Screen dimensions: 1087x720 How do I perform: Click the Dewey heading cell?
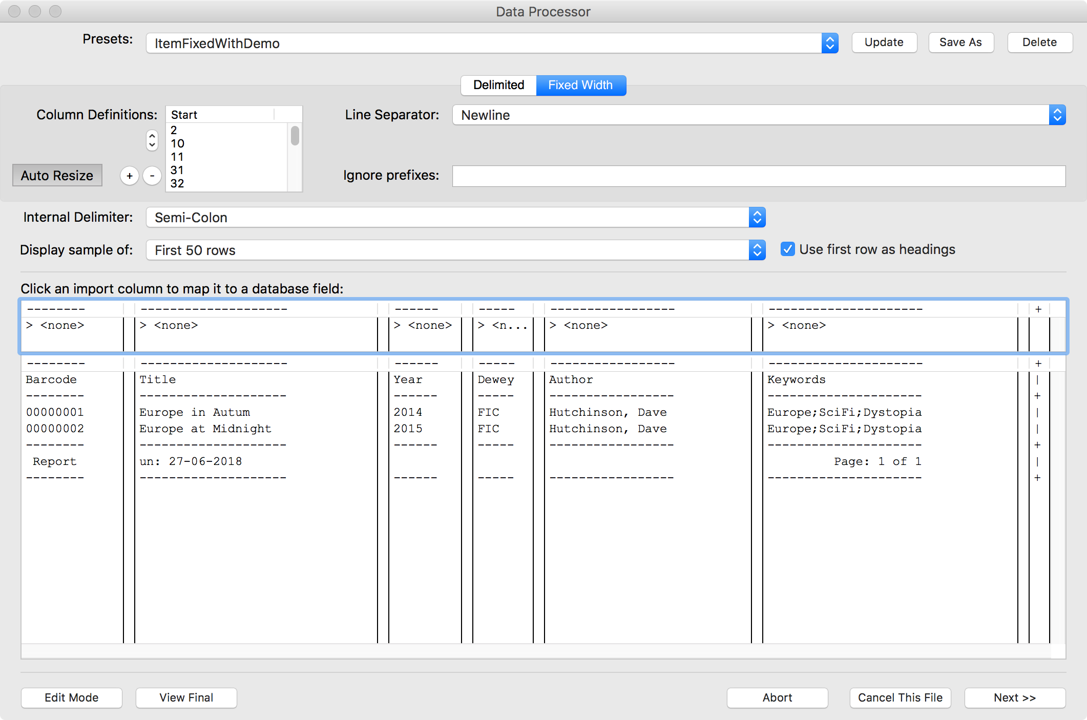496,379
